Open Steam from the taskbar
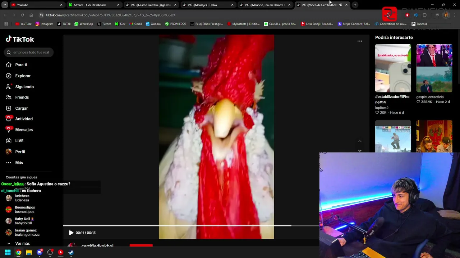This screenshot has width=460, height=258. point(71,252)
